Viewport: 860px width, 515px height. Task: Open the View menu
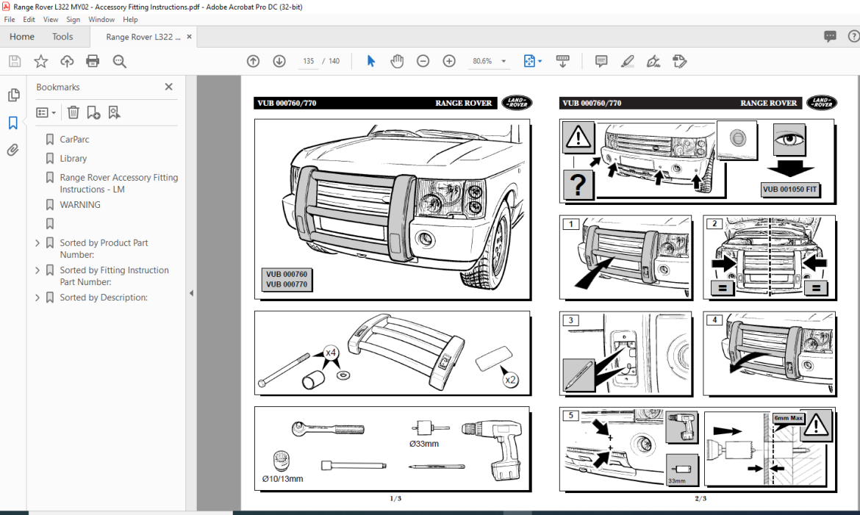pos(50,19)
